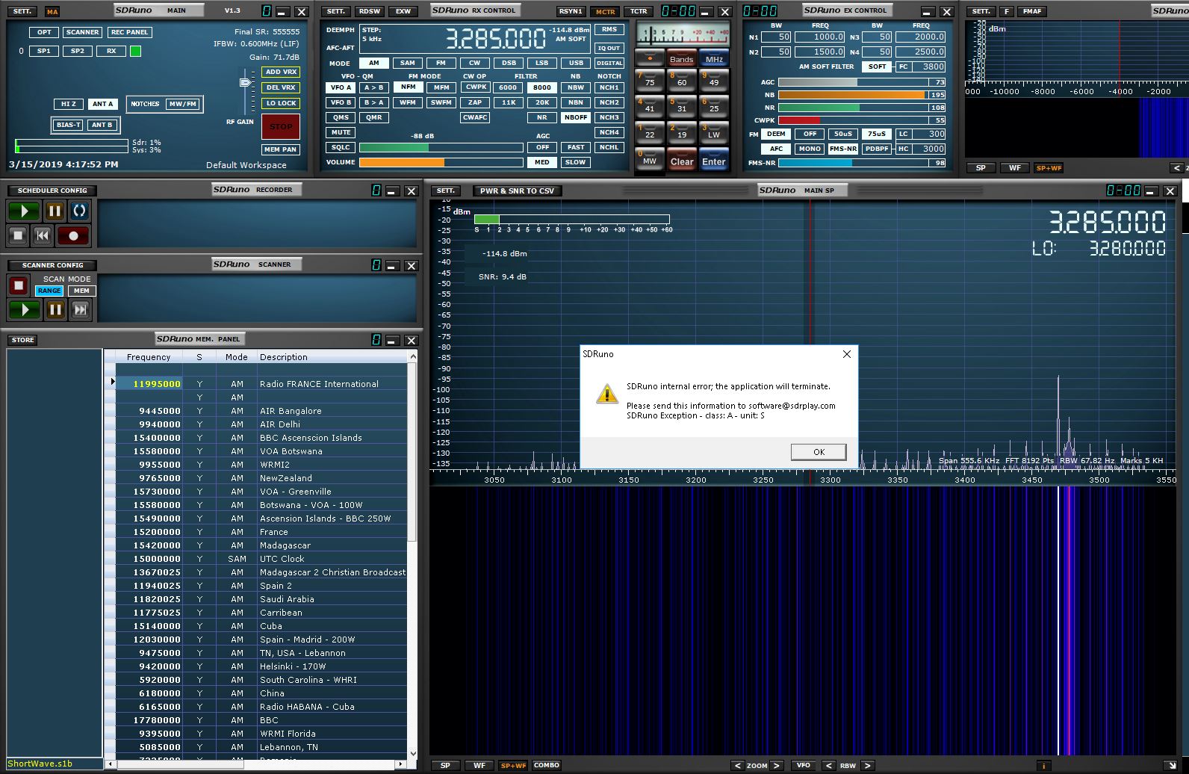This screenshot has width=1189, height=774.
Task: Select the 19 meter band keypad button
Action: click(682, 133)
